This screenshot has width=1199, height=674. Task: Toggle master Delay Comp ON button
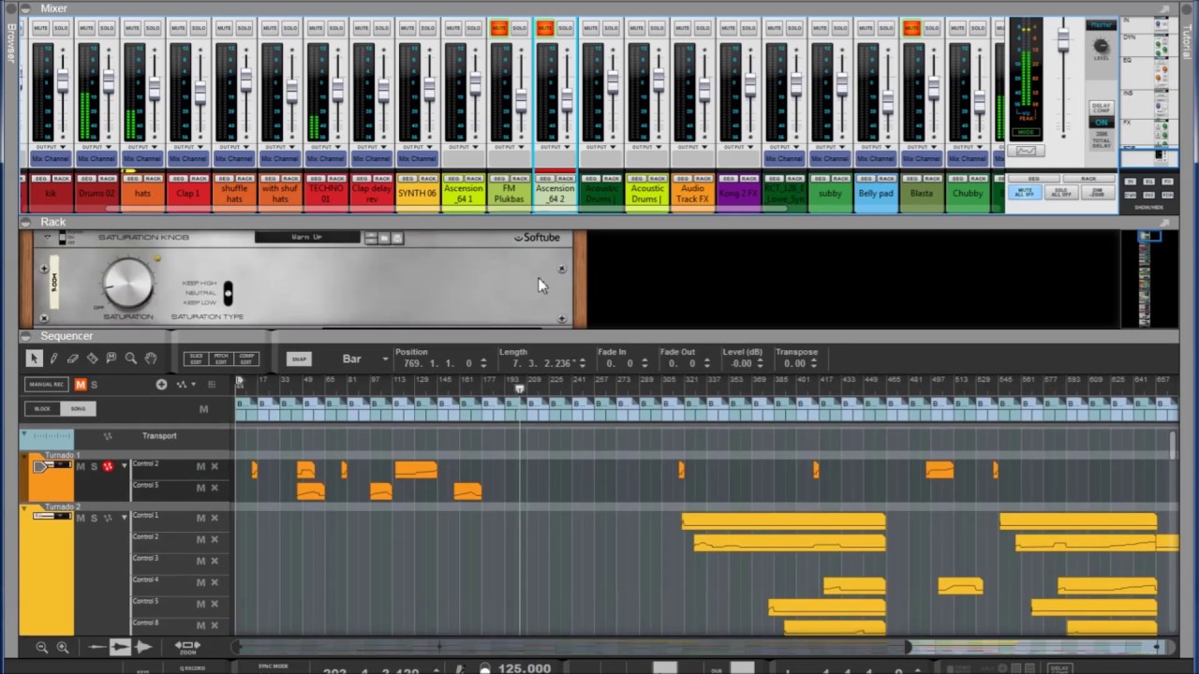[1102, 123]
